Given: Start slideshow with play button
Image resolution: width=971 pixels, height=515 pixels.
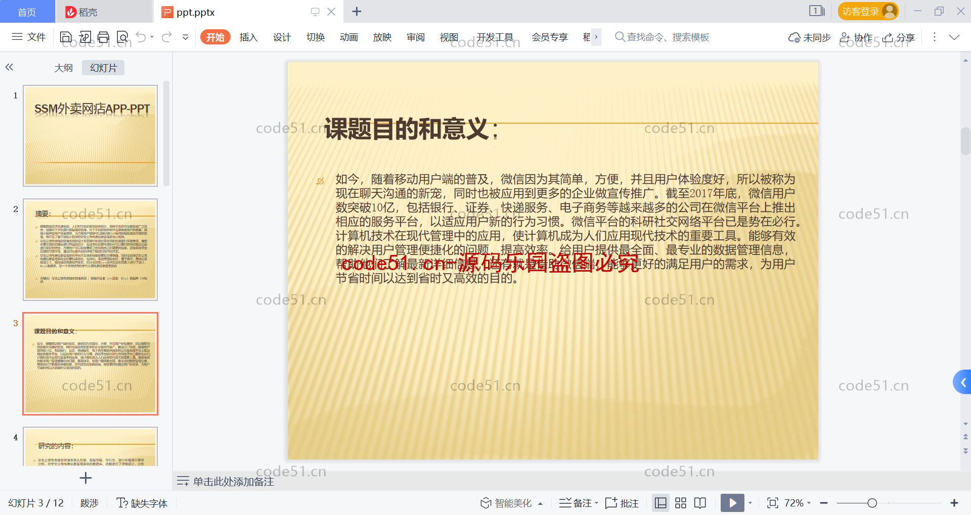Looking at the screenshot, I should point(732,503).
